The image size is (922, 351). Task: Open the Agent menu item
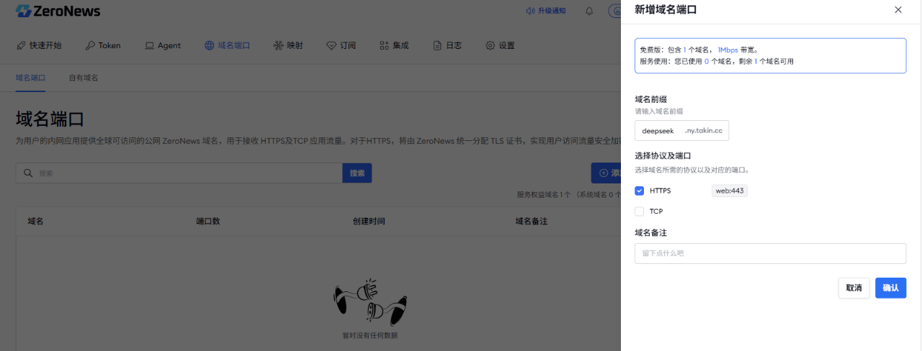pyautogui.click(x=163, y=45)
